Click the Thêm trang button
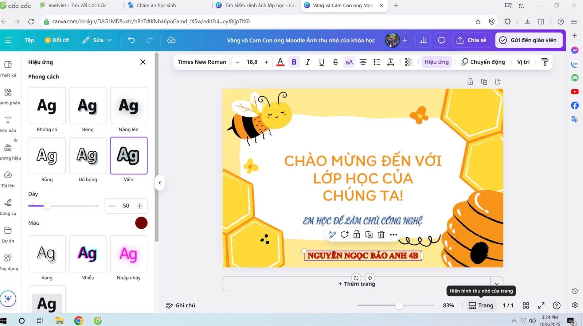This screenshot has width=583, height=326. coord(356,284)
